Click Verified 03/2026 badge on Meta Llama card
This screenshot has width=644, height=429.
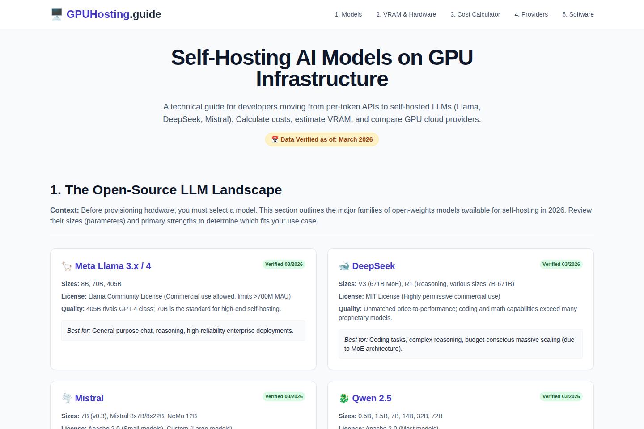click(284, 264)
